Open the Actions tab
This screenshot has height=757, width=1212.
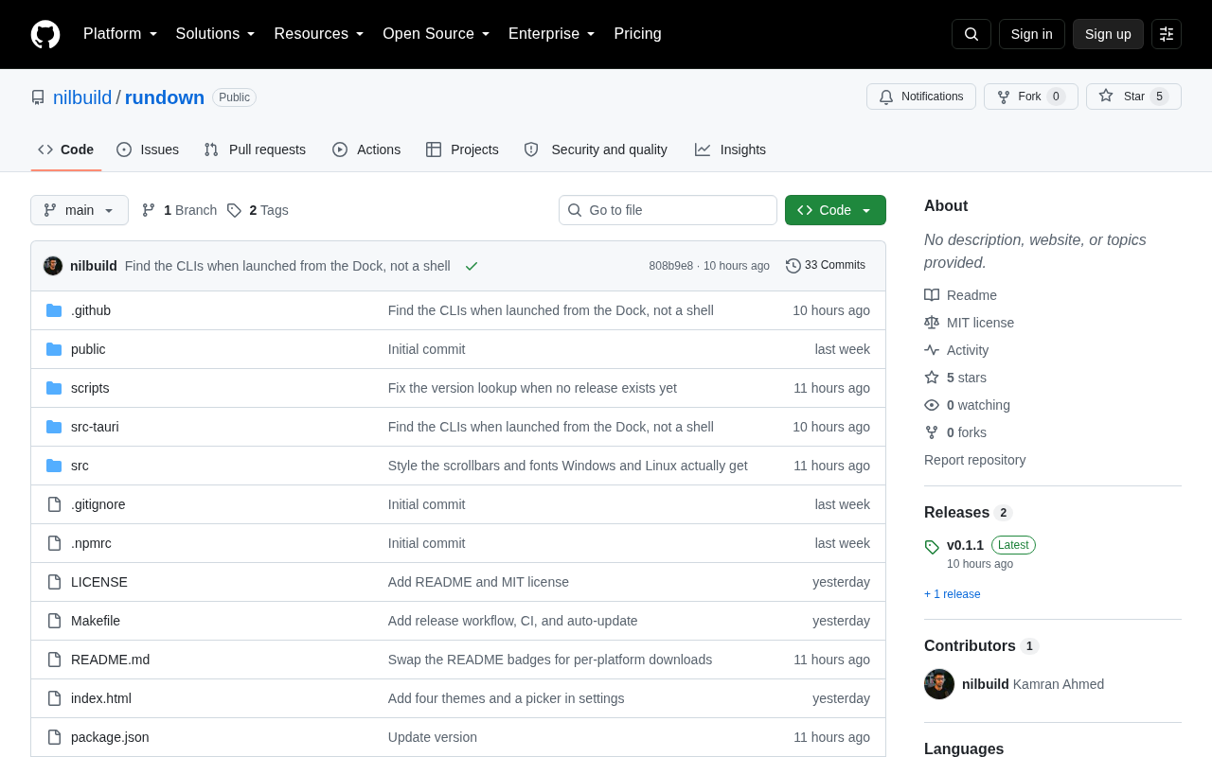[x=366, y=150]
